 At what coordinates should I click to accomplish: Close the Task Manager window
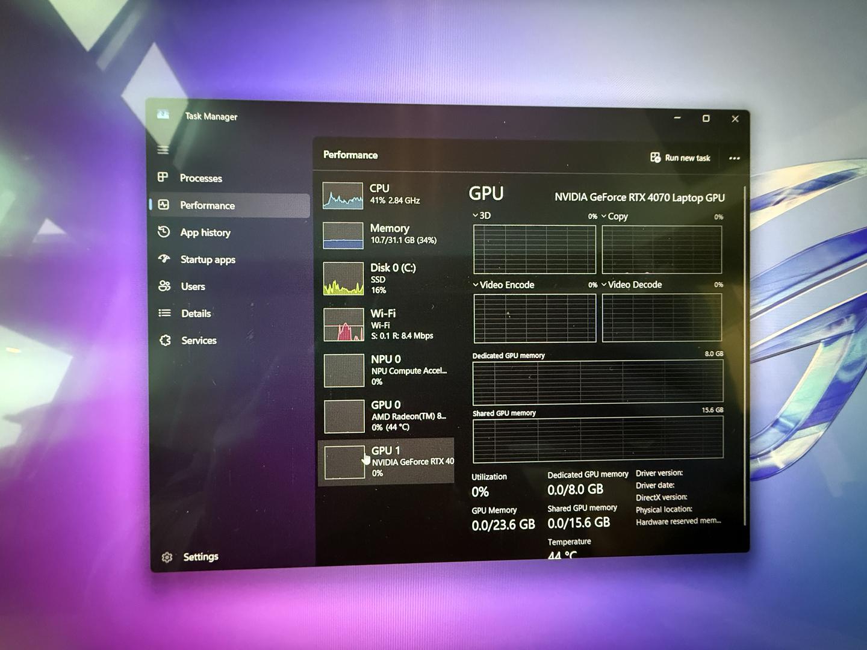click(x=735, y=119)
